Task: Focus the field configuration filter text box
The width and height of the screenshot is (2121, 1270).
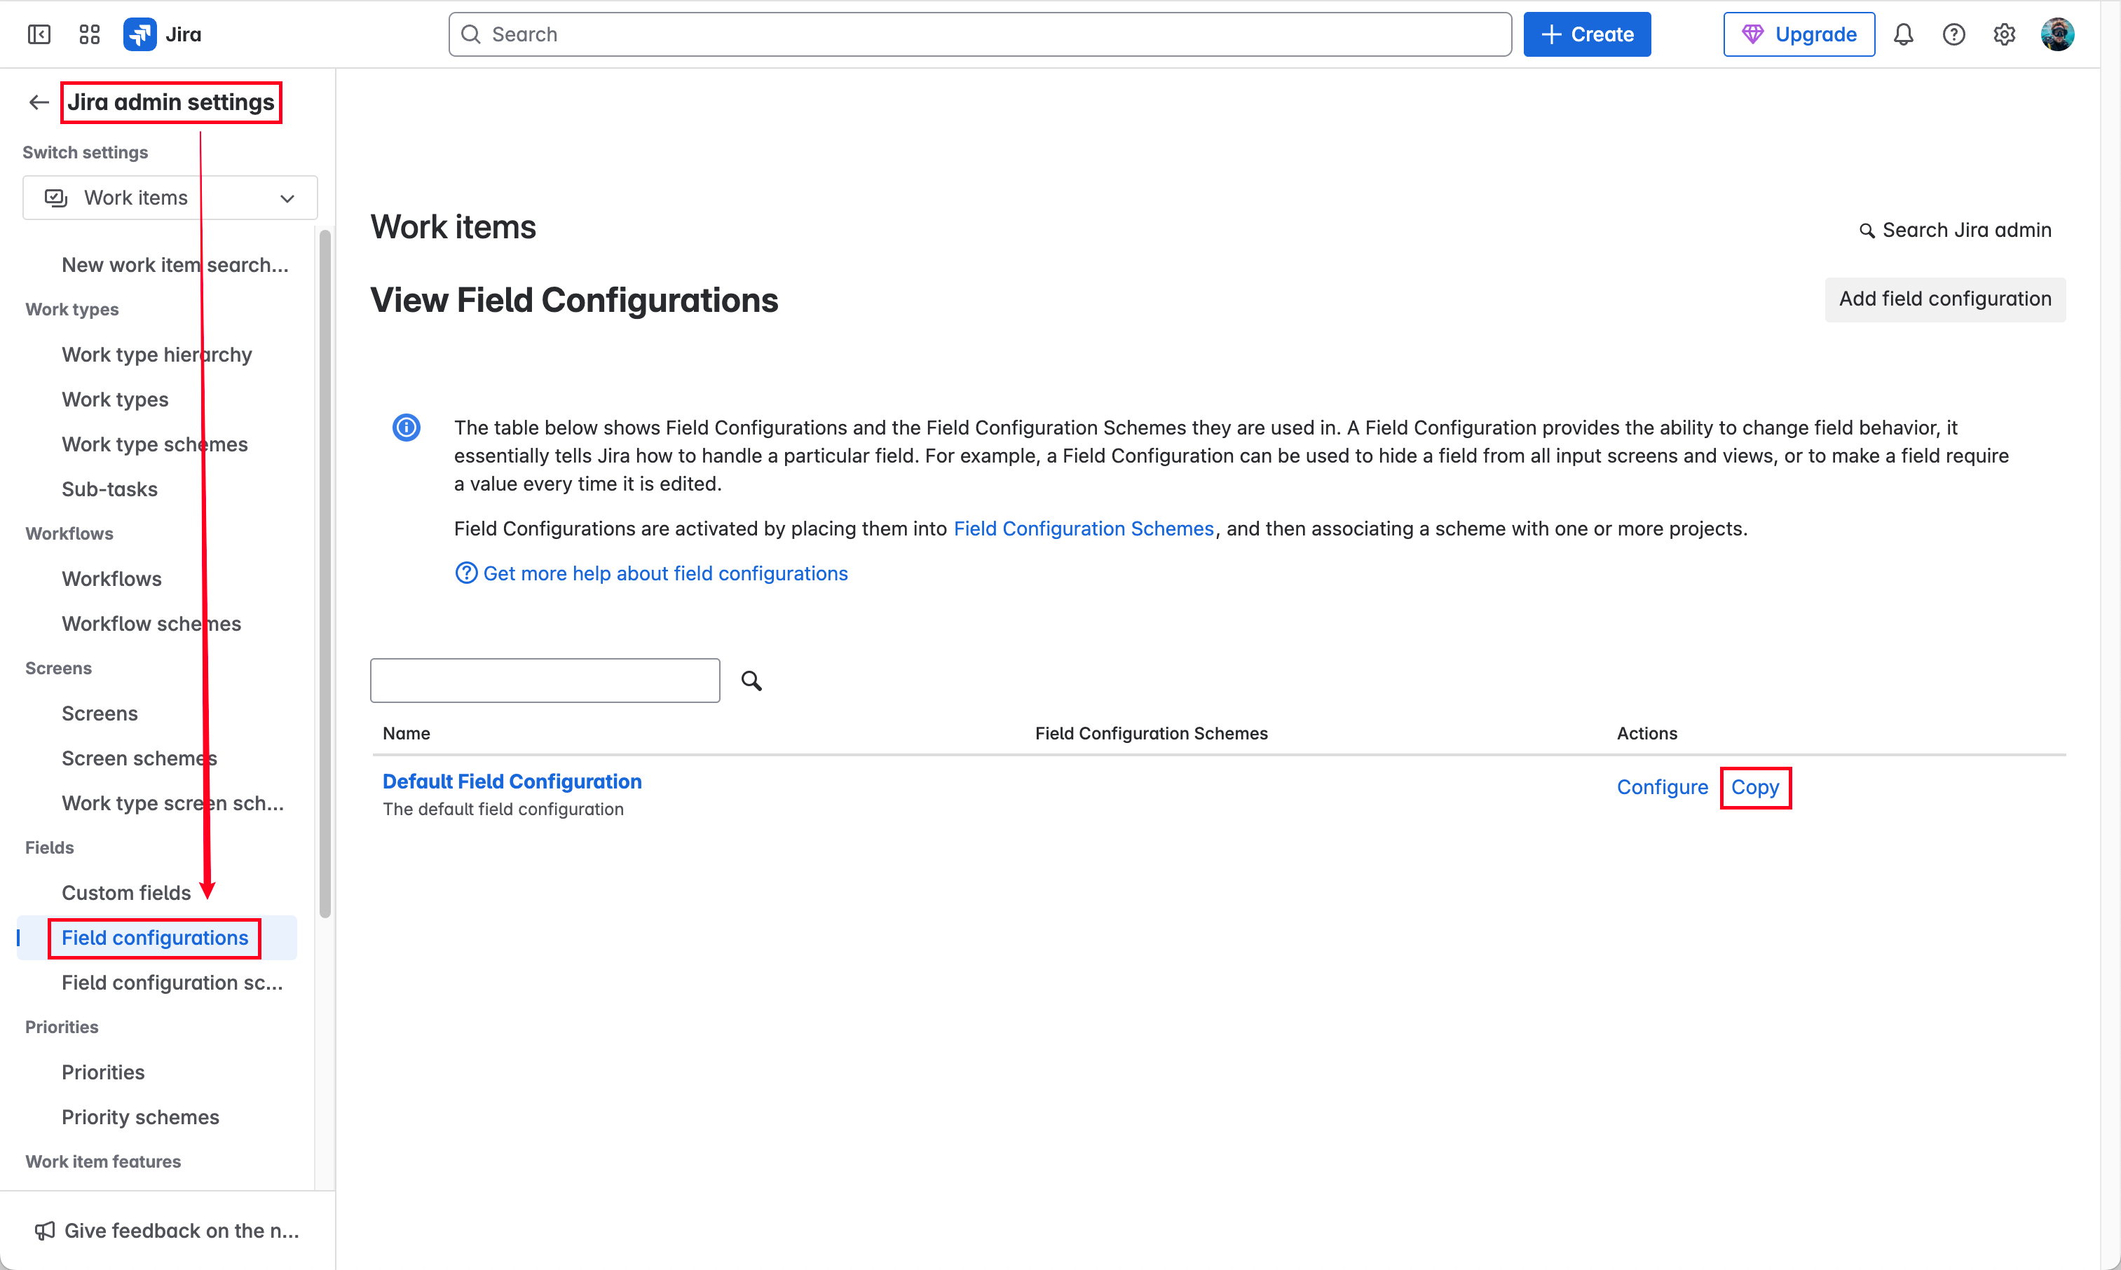Action: point(545,681)
